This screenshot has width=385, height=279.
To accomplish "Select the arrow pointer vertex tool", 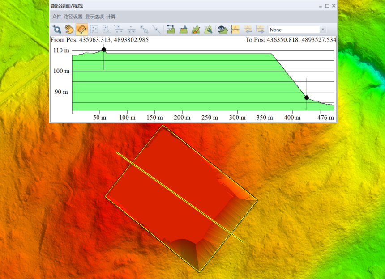I will (144, 30).
